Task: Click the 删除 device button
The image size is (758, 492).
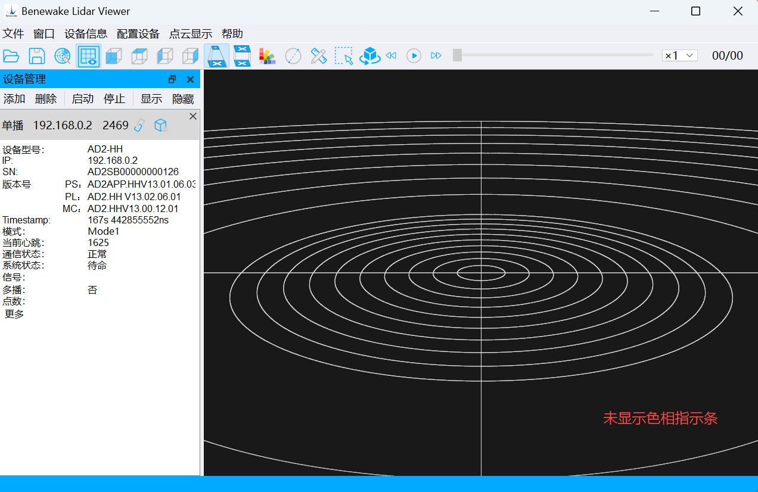Action: pos(46,99)
